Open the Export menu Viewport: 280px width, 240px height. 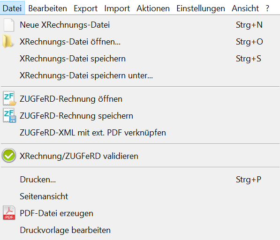click(85, 8)
